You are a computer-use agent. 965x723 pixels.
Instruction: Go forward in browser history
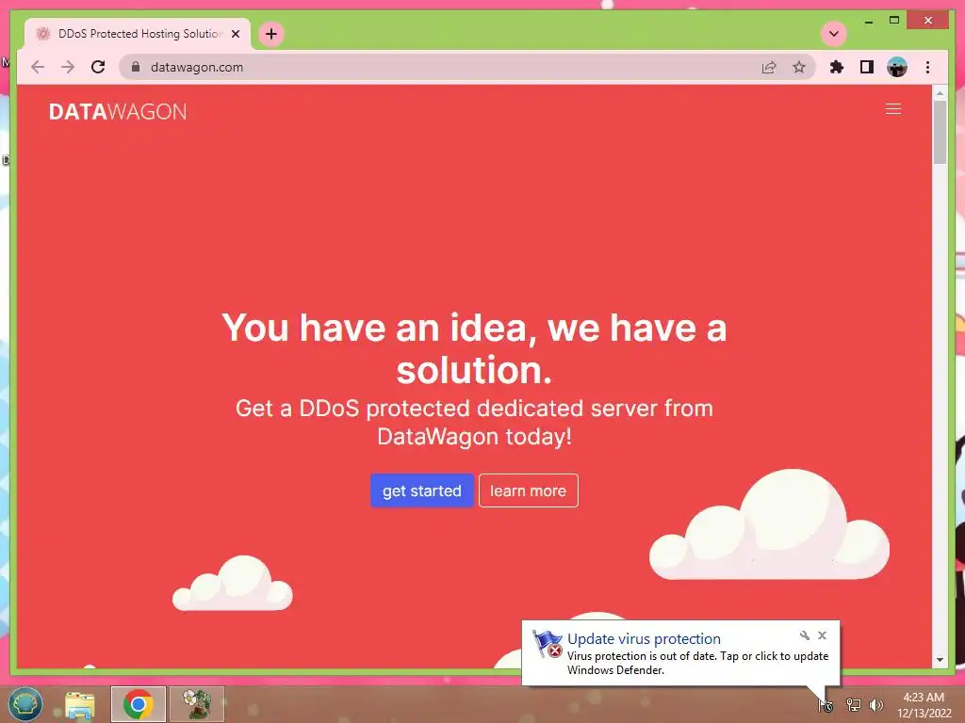(68, 67)
